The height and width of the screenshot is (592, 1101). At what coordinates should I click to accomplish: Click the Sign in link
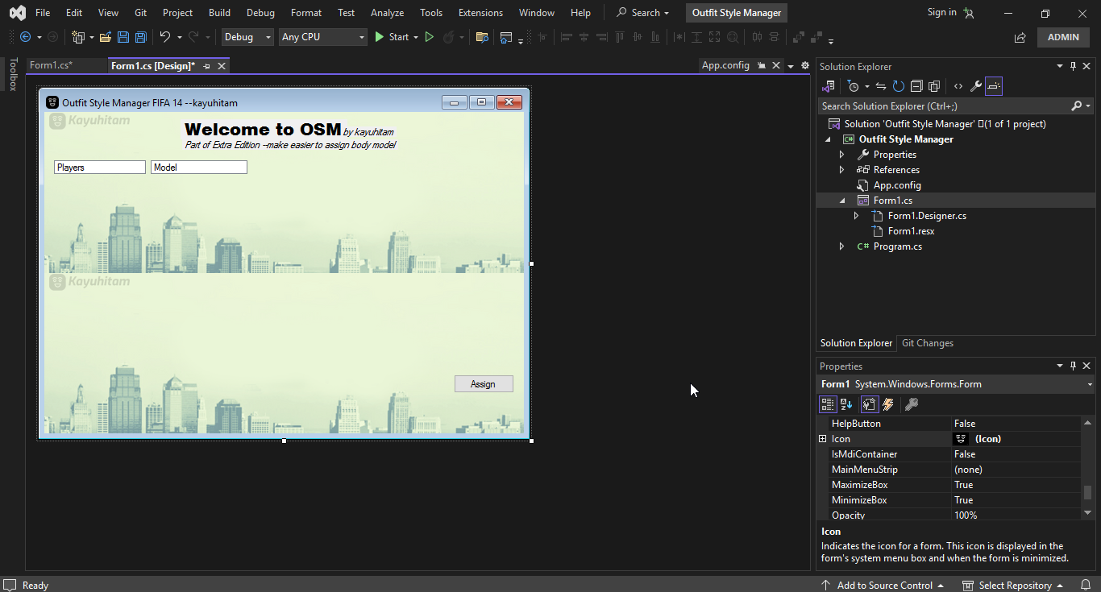click(x=941, y=12)
